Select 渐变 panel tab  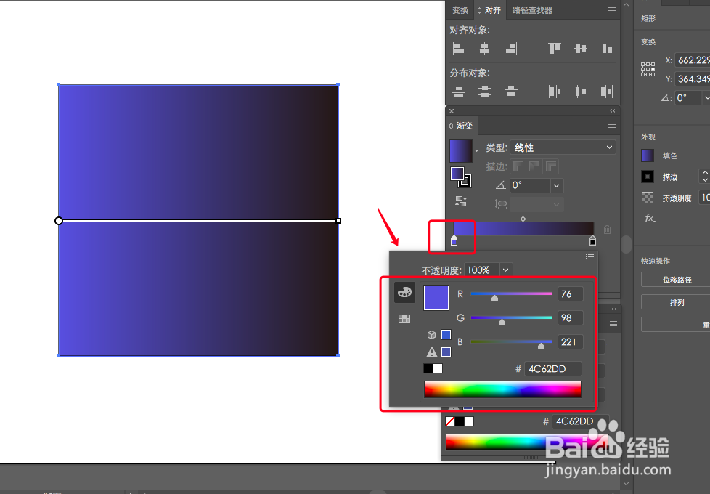(461, 126)
